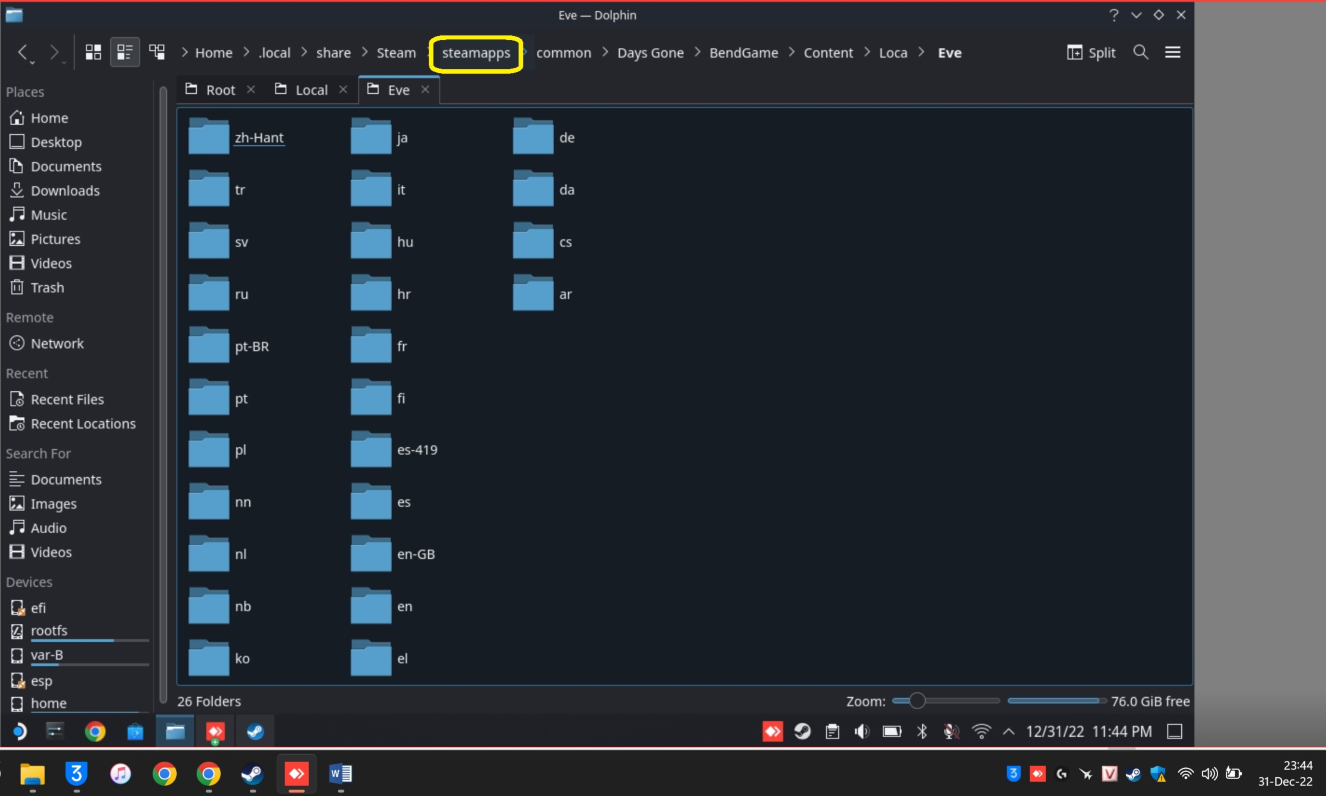Go back to previous folder
Screen dimensions: 1326x796
pos(23,52)
